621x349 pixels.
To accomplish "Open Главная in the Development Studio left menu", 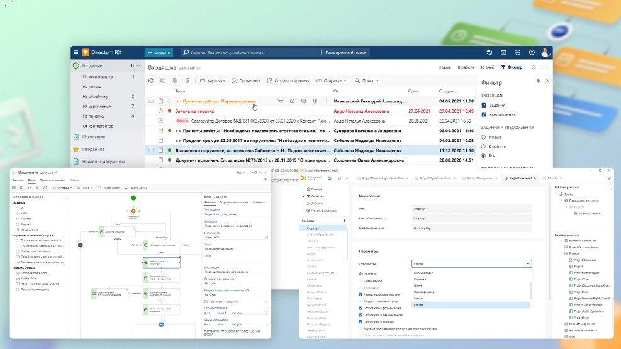I will pos(314,189).
